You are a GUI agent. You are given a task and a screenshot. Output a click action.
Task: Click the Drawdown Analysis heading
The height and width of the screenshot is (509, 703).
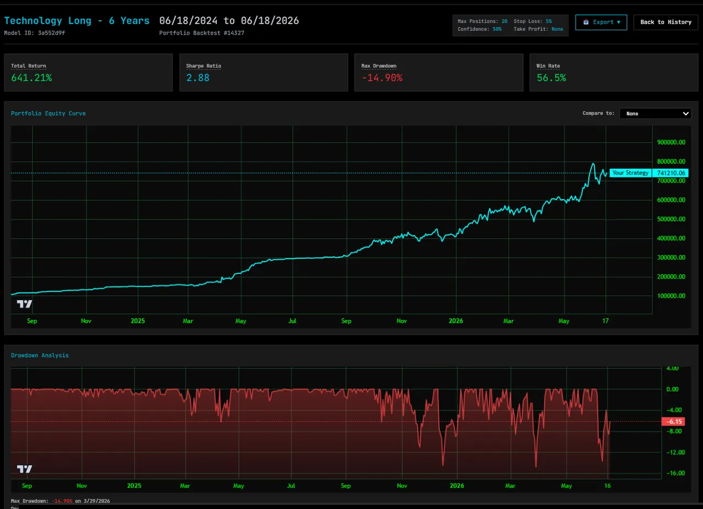40,356
